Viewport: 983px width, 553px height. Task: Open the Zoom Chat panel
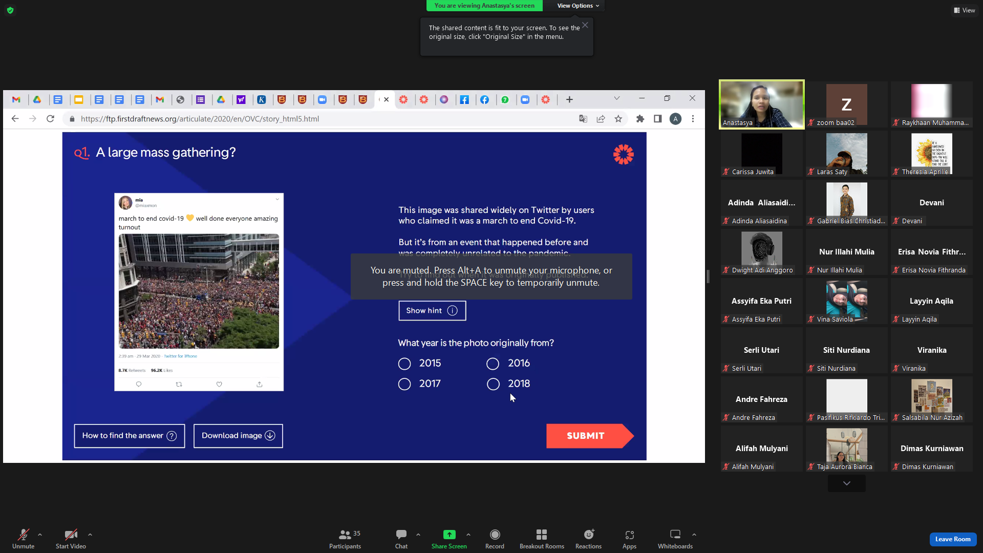click(401, 539)
